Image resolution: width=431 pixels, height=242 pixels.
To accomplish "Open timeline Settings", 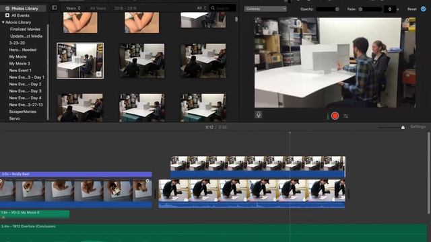I will point(418,127).
